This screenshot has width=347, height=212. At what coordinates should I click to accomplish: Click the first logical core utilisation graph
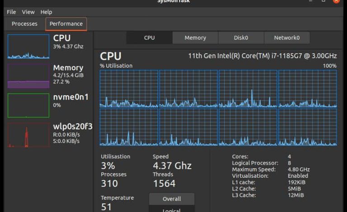click(x=129, y=89)
